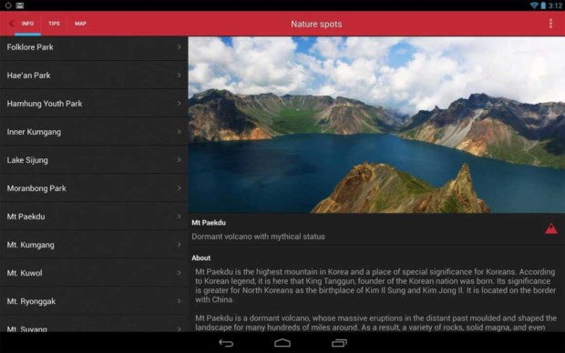Expand the Folklore Park chevron

180,47
